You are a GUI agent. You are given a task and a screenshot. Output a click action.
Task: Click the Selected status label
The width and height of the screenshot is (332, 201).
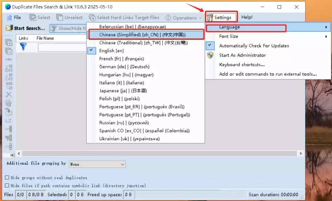[57, 195]
